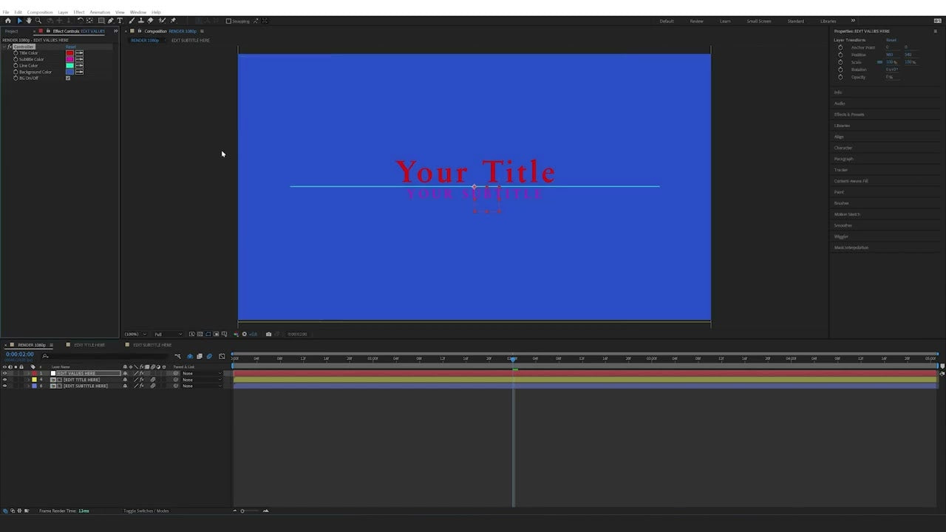
Task: Click the current time indicator in timeline
Action: click(513, 358)
